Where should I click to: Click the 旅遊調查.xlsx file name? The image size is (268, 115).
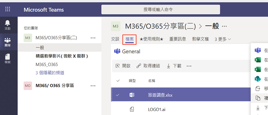click(160, 95)
